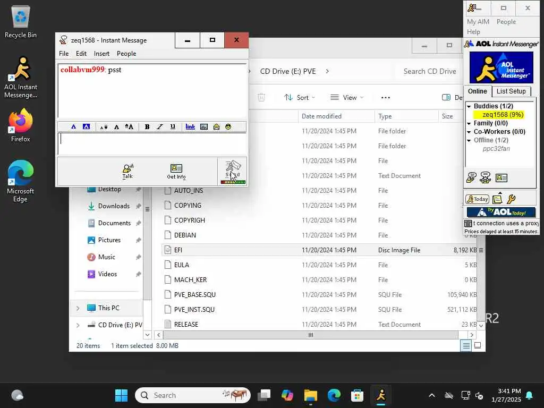544x408 pixels.
Task: Expand CD Drive (E:) in navigation pane
Action: (x=78, y=325)
